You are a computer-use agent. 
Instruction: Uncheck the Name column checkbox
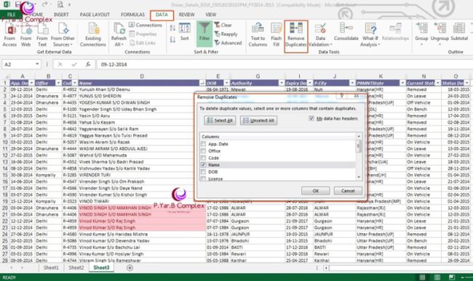pyautogui.click(x=203, y=165)
